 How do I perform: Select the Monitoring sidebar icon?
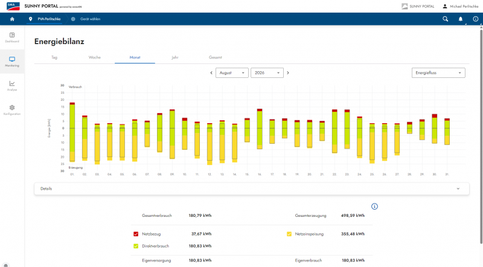point(12,59)
